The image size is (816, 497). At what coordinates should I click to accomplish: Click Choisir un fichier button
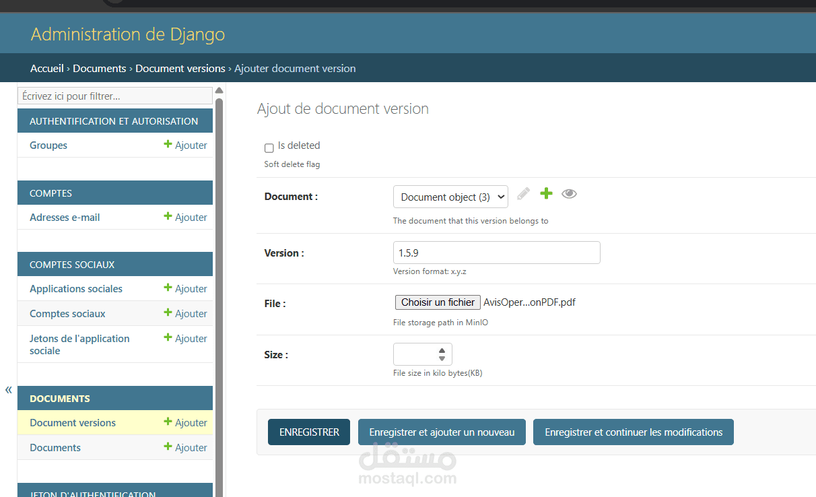point(438,302)
